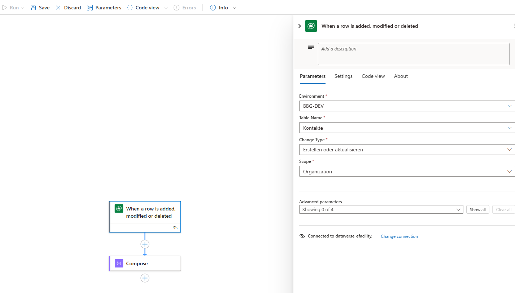Switch to the Parameters tab

313,76
